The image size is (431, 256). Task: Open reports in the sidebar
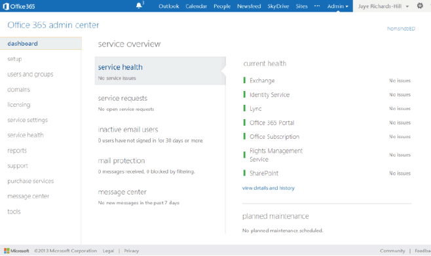pyautogui.click(x=17, y=151)
